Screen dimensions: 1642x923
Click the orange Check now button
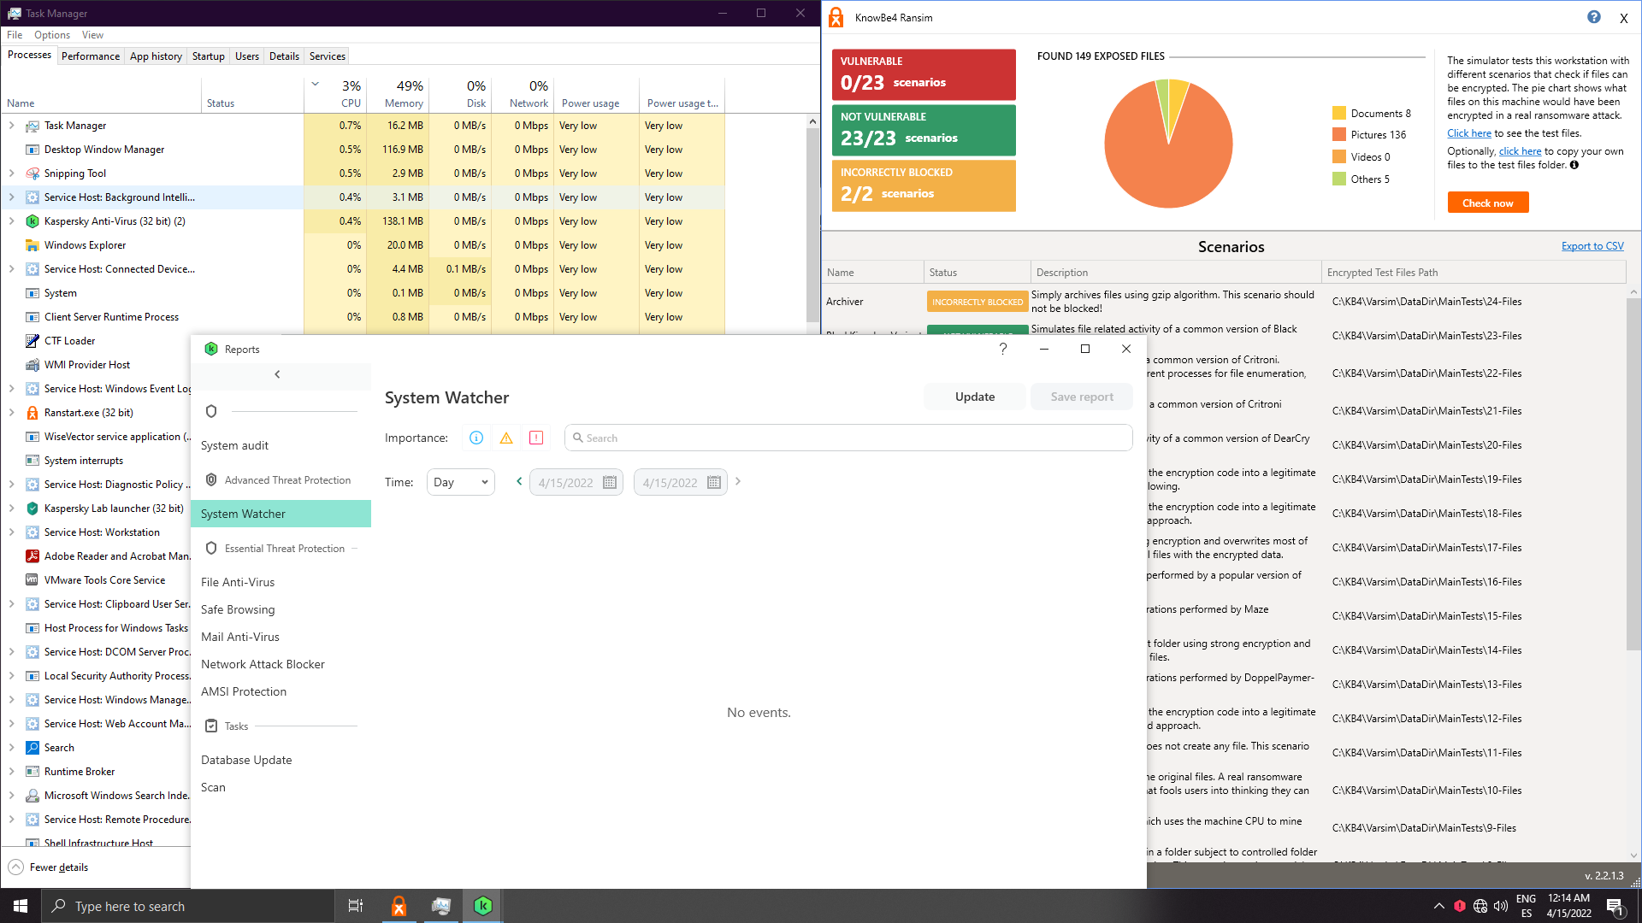tap(1488, 203)
